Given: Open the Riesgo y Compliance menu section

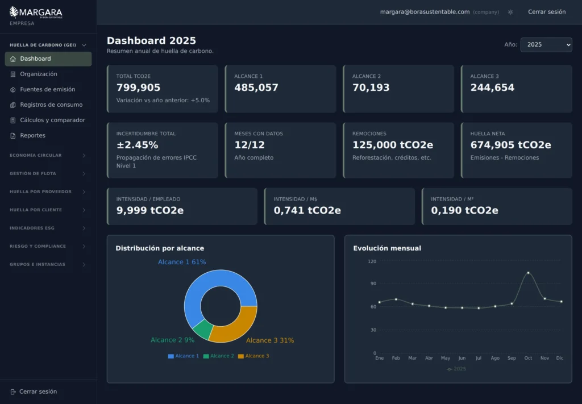Looking at the screenshot, I should point(48,247).
